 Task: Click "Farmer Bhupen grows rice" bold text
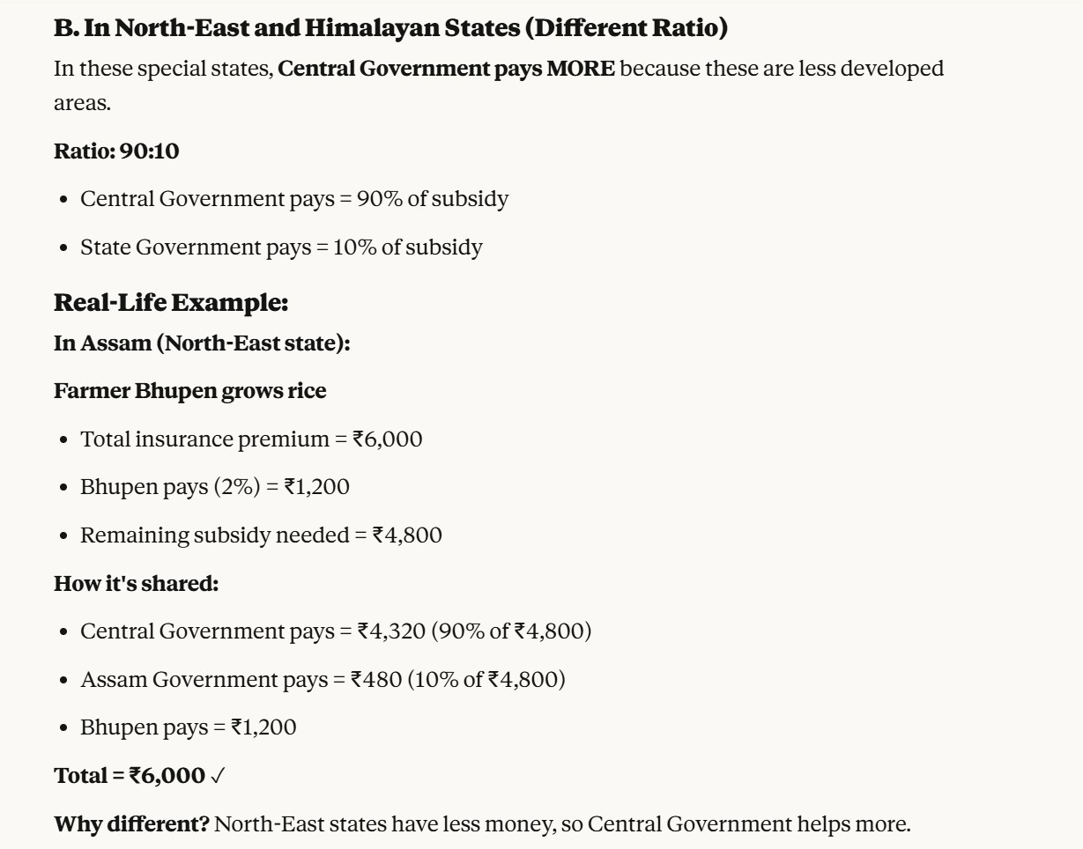189,391
